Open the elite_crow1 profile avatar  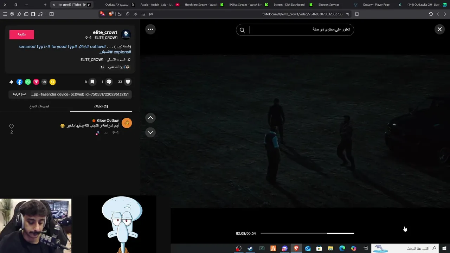pos(126,35)
